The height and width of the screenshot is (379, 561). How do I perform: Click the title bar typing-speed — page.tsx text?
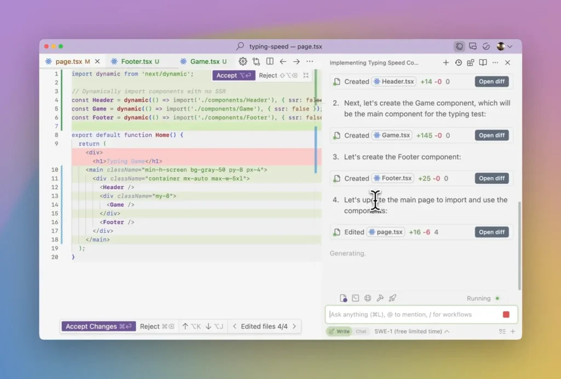coord(285,46)
